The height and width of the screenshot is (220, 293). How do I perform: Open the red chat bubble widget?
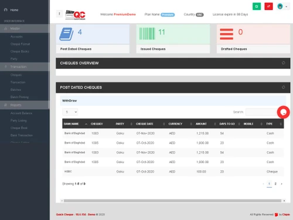[x=283, y=112]
